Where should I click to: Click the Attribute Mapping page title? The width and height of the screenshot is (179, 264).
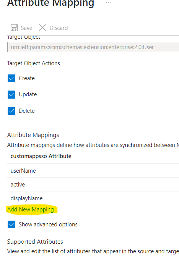click(x=50, y=3)
